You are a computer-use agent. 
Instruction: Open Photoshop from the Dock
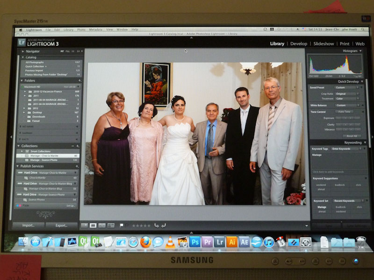(x=195, y=242)
